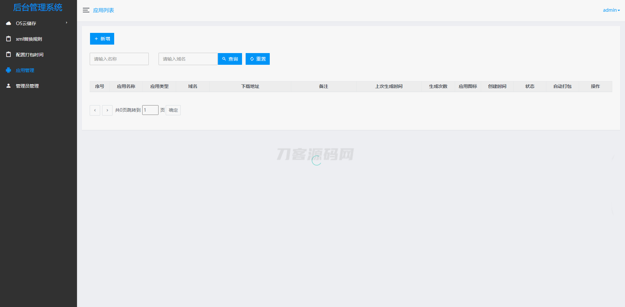
Task: Click the plus icon on 新增 button
Action: pyautogui.click(x=95, y=39)
